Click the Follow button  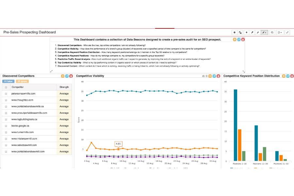(x=8, y=81)
